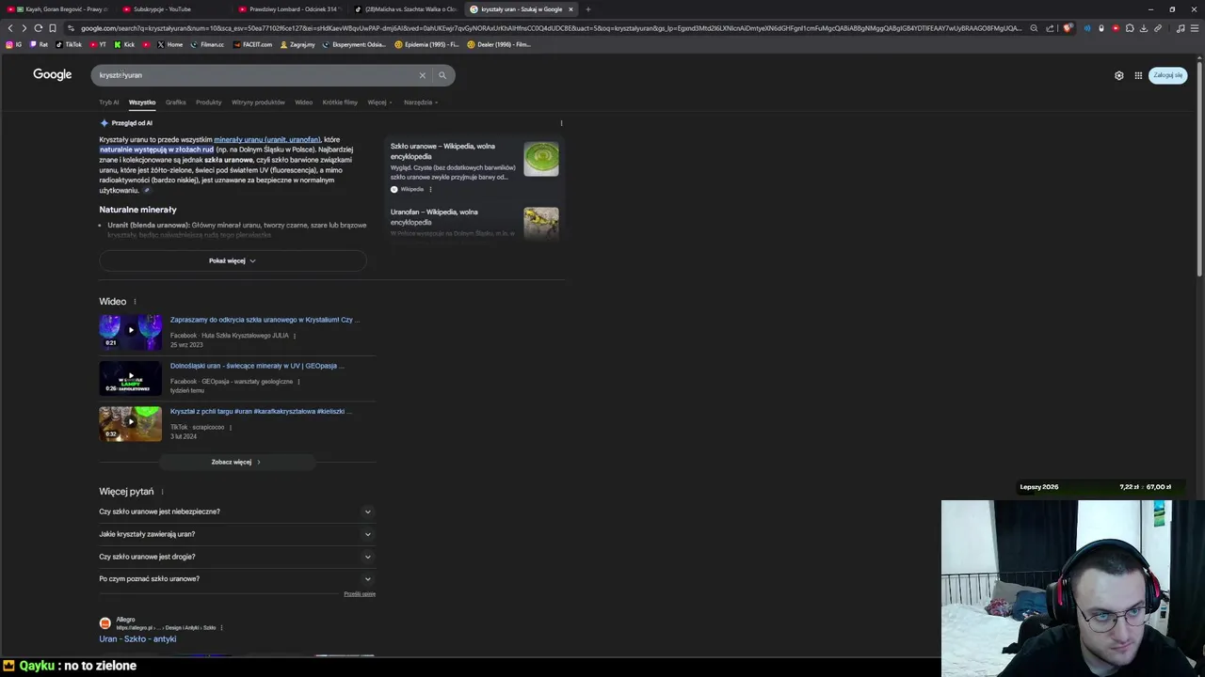Open the browser extensions puzzle icon

click(1130, 28)
